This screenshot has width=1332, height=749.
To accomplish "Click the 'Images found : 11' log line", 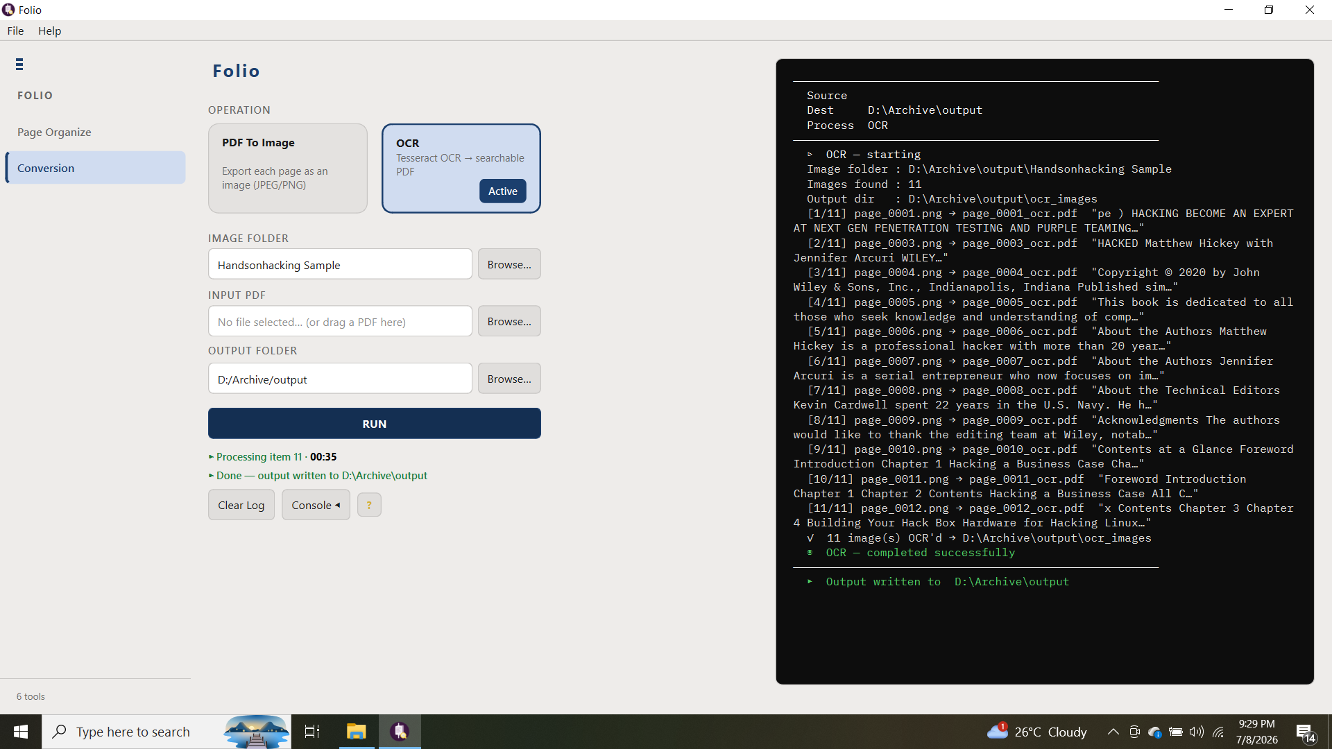I will point(864,184).
